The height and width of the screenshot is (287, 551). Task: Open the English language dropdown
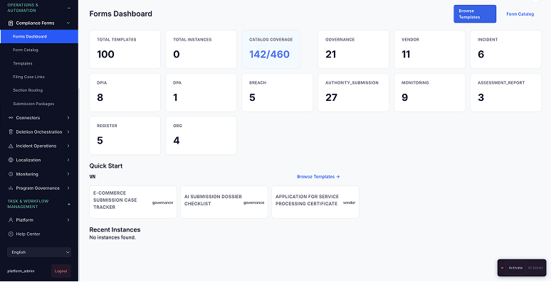(x=39, y=252)
